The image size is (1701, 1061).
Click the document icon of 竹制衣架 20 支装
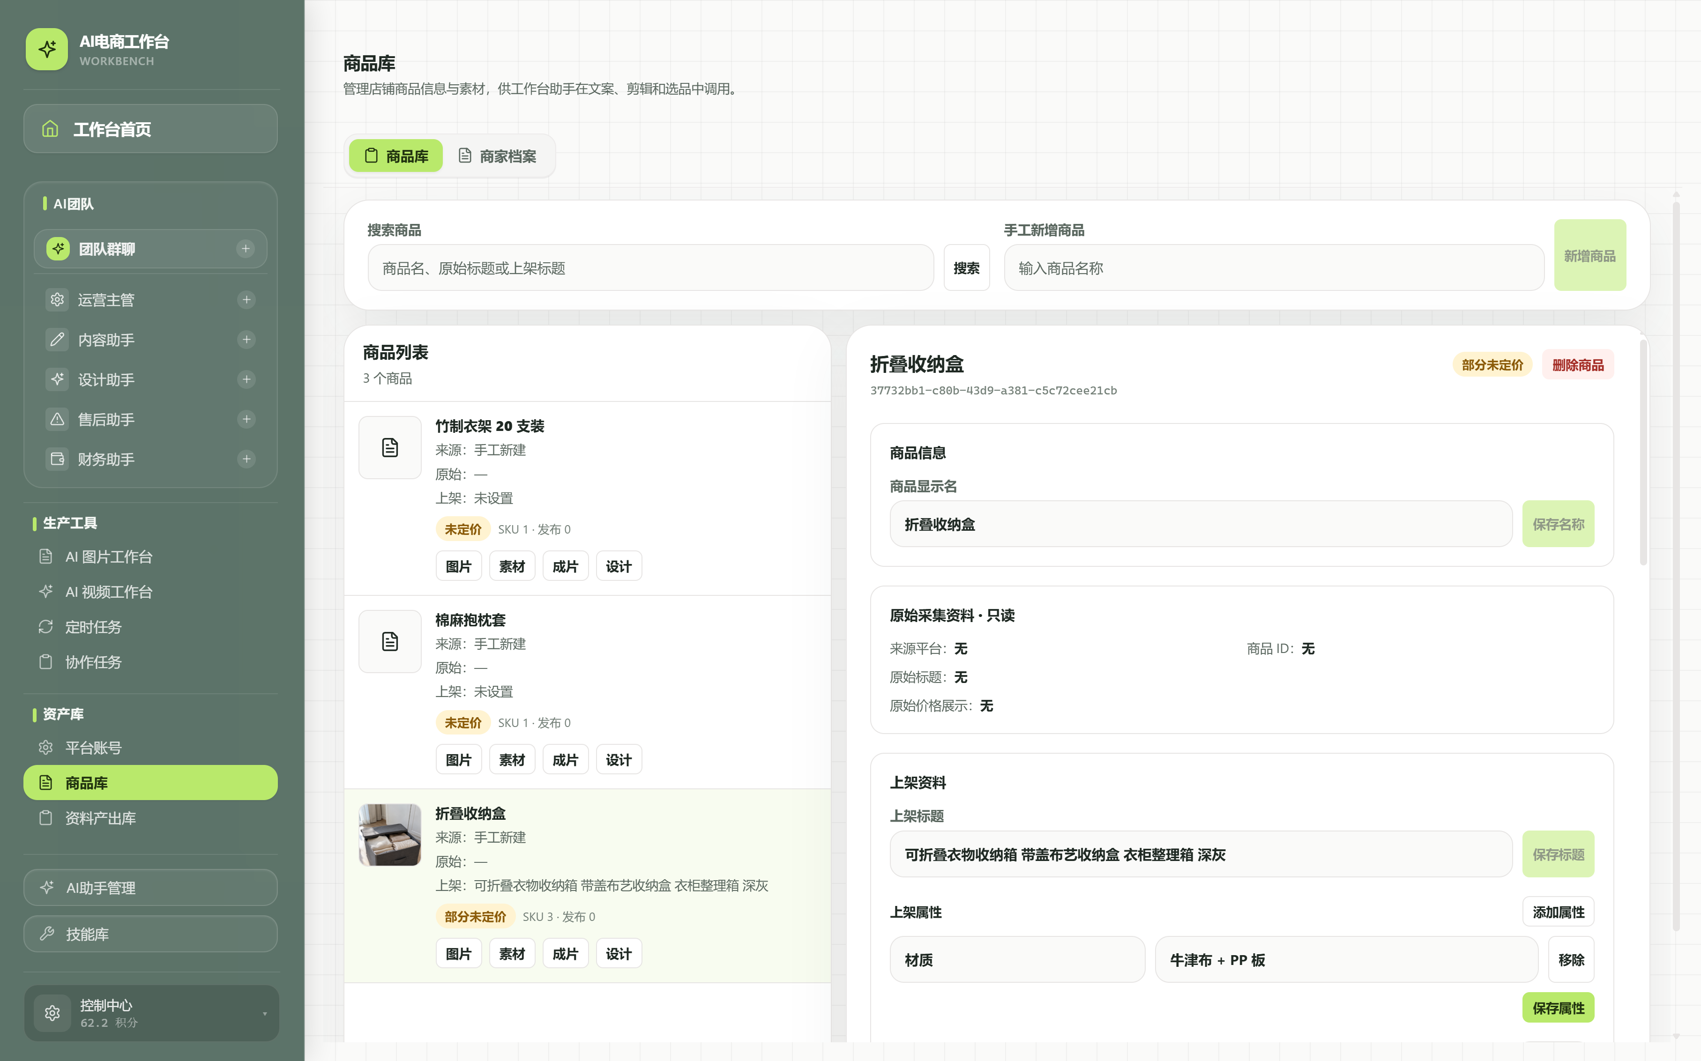pos(390,448)
